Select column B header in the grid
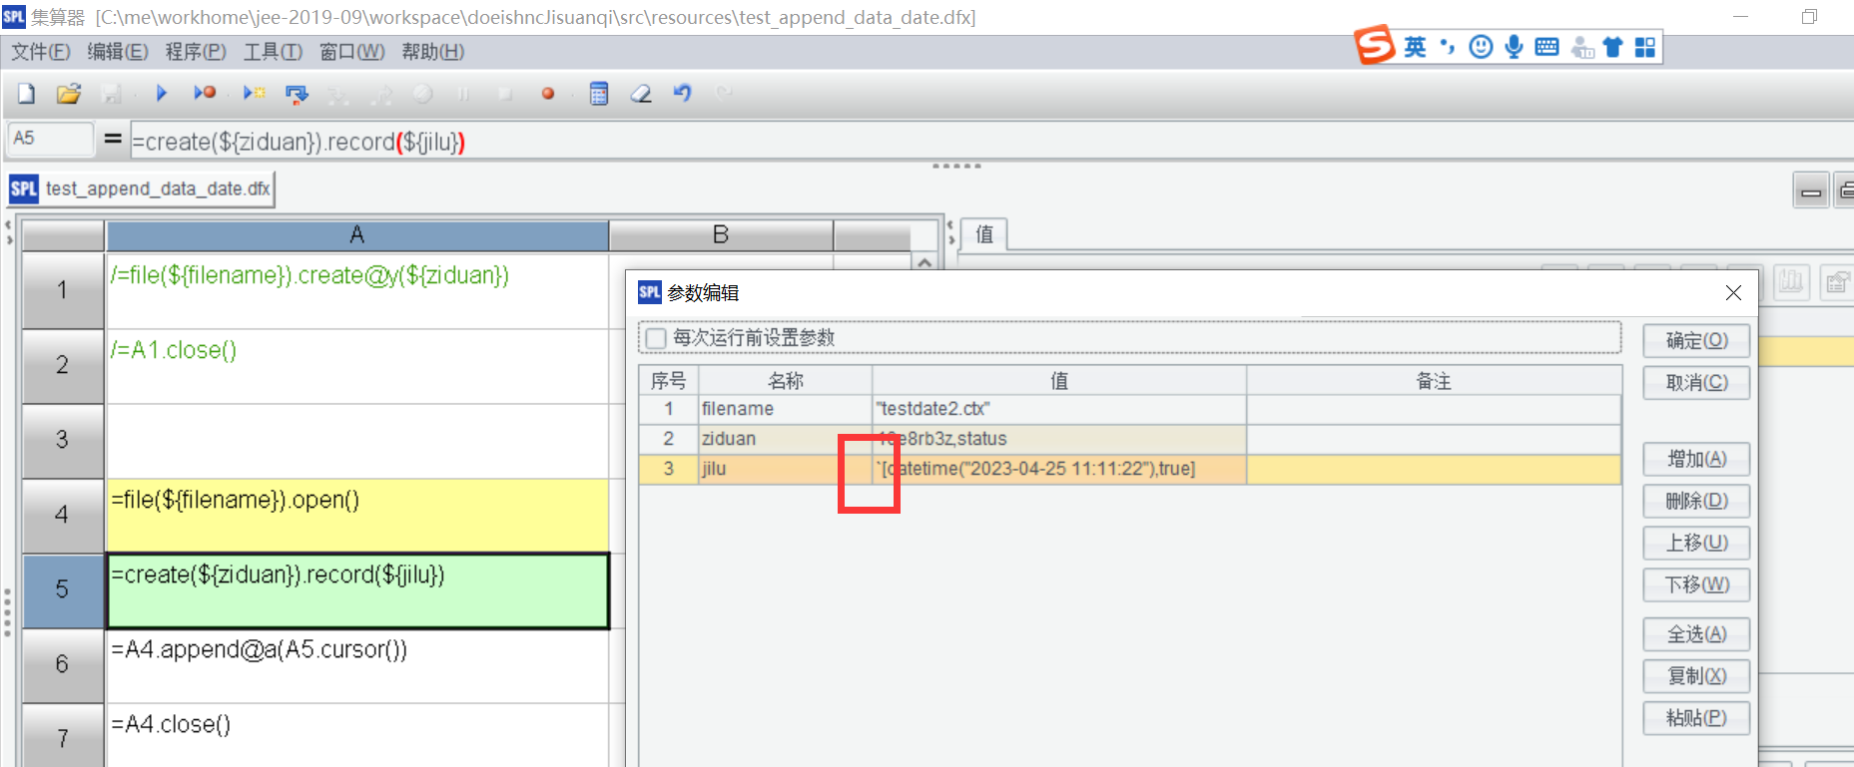1854x767 pixels. [721, 235]
